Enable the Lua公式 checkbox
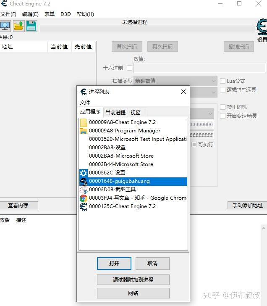Image resolution: width=267 pixels, height=306 pixels. pyautogui.click(x=222, y=81)
